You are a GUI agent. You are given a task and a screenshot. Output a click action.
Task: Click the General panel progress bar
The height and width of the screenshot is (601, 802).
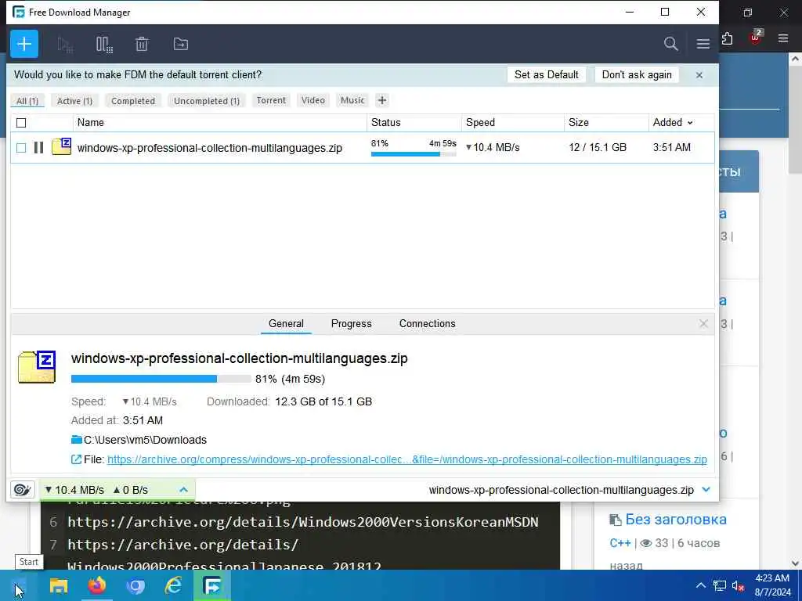pyautogui.click(x=161, y=379)
